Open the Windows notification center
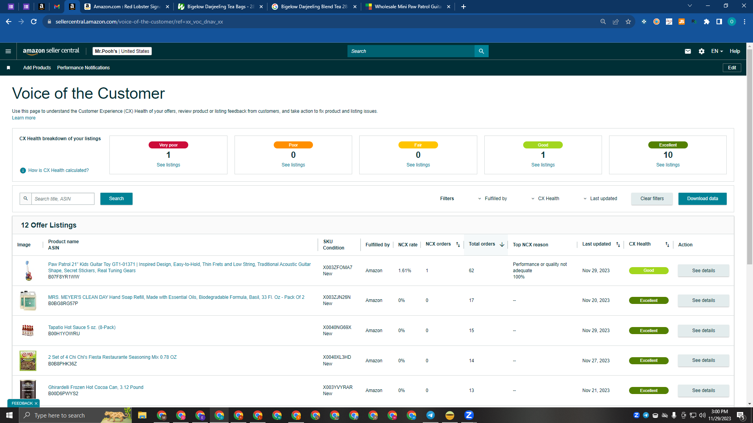The image size is (753, 423). (x=741, y=416)
